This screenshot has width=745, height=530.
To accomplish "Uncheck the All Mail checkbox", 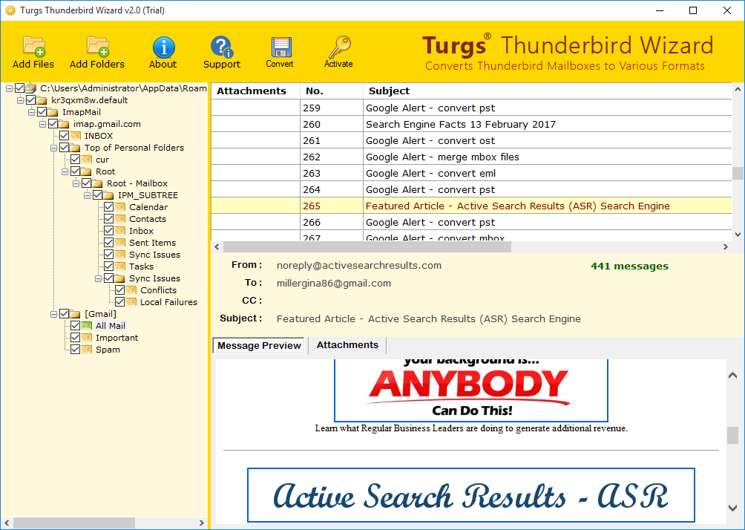I will point(75,326).
